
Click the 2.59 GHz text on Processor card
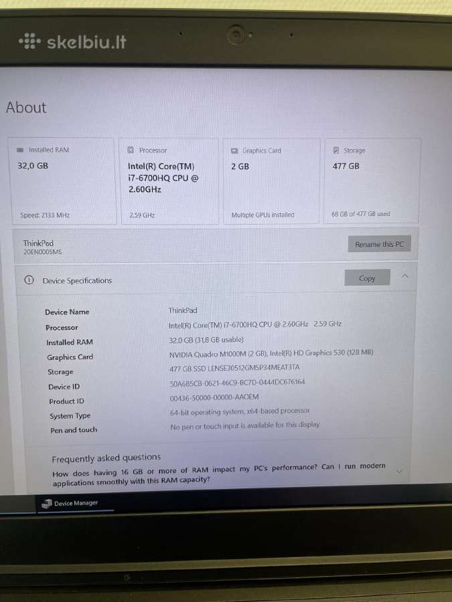point(142,215)
